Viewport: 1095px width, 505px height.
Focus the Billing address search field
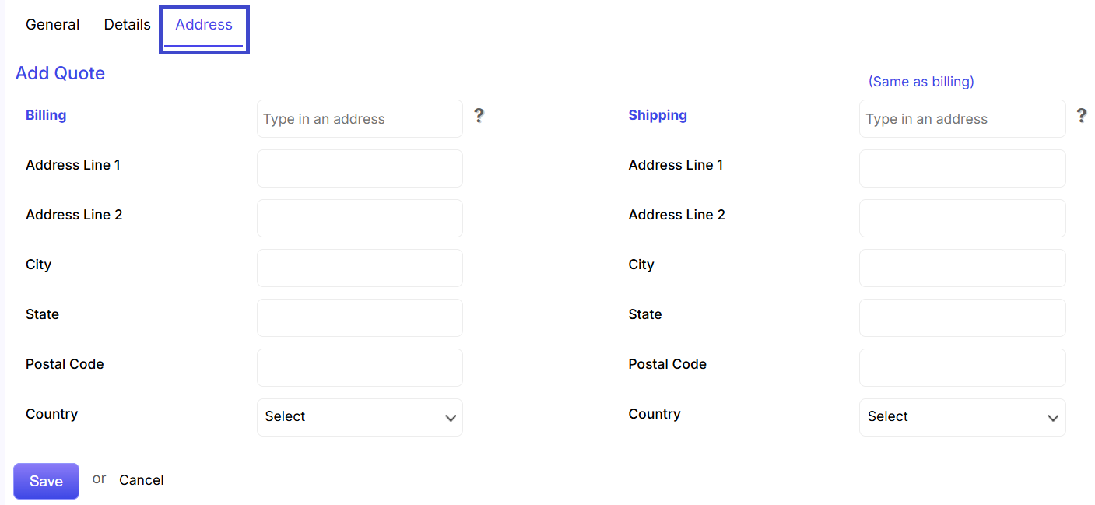tap(360, 118)
